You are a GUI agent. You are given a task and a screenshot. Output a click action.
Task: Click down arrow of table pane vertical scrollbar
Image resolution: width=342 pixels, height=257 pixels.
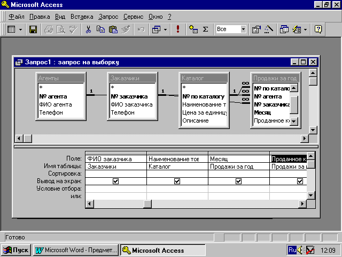[313, 130]
